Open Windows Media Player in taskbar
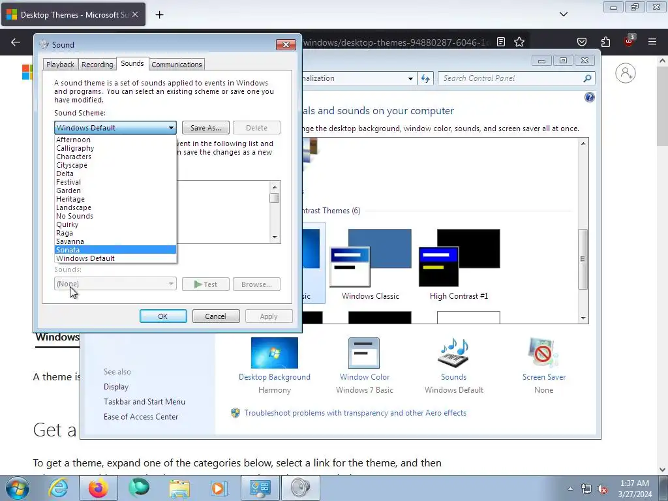Screen dimensions: 668x501 pos(219,488)
